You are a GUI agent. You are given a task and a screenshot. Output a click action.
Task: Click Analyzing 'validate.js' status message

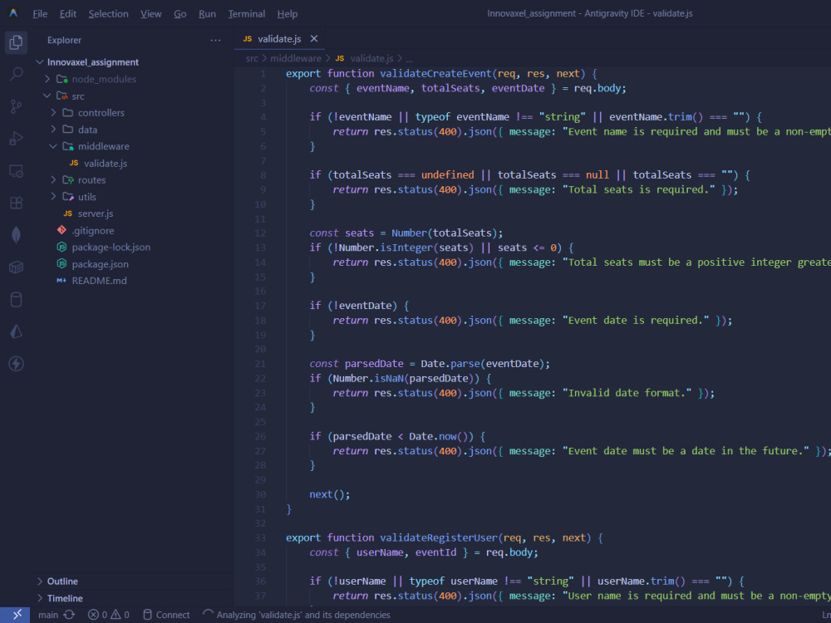point(297,615)
